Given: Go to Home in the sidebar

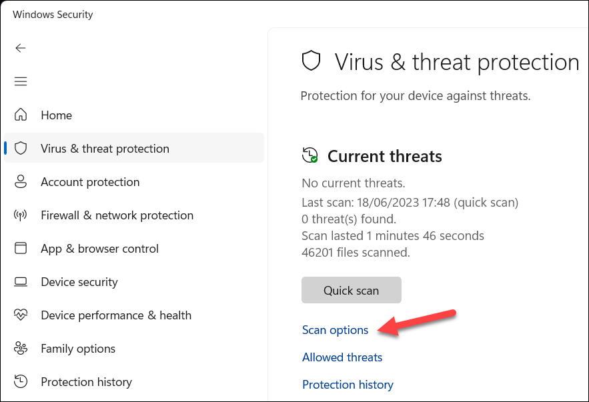Looking at the screenshot, I should click(56, 115).
